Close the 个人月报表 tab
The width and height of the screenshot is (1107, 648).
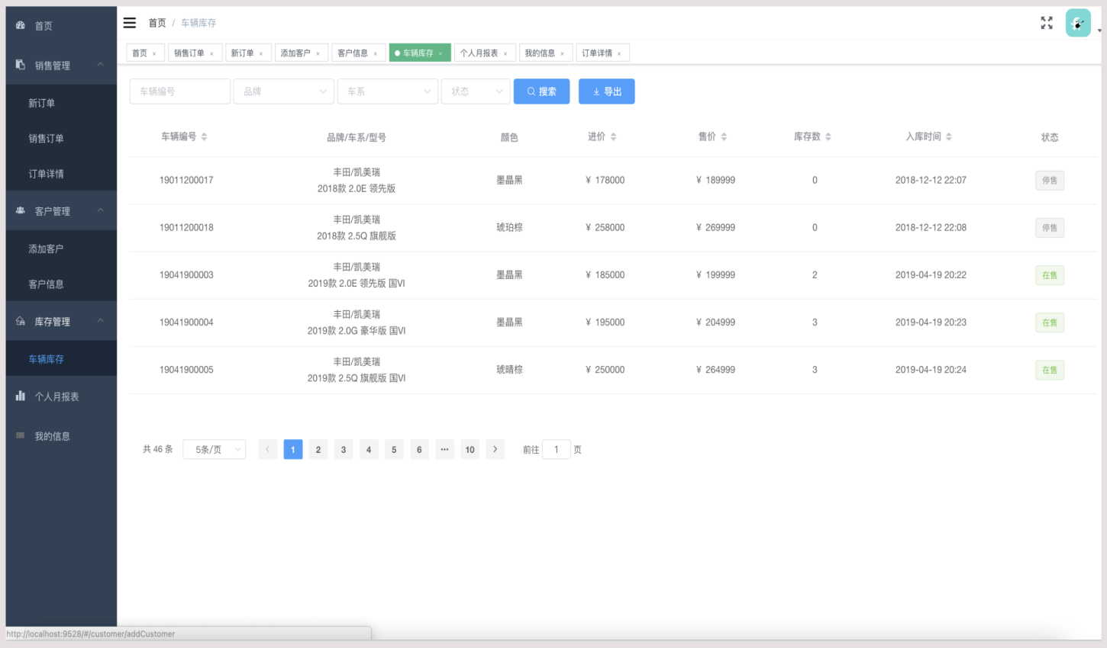coord(505,53)
